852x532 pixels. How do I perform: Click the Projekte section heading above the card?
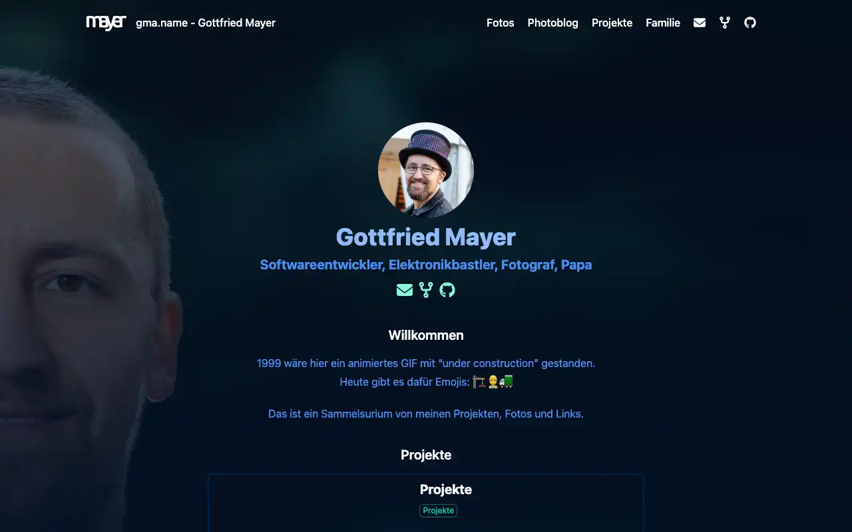pos(426,455)
